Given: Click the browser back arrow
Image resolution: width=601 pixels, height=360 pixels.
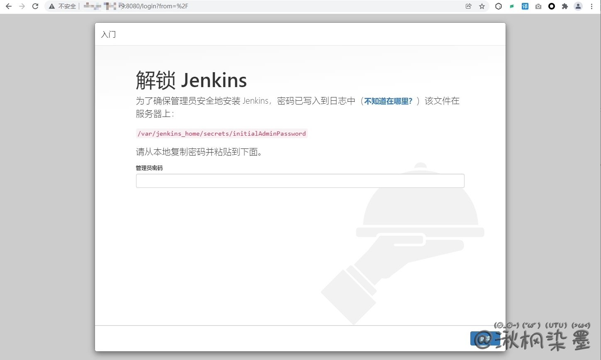Looking at the screenshot, I should [x=9, y=6].
